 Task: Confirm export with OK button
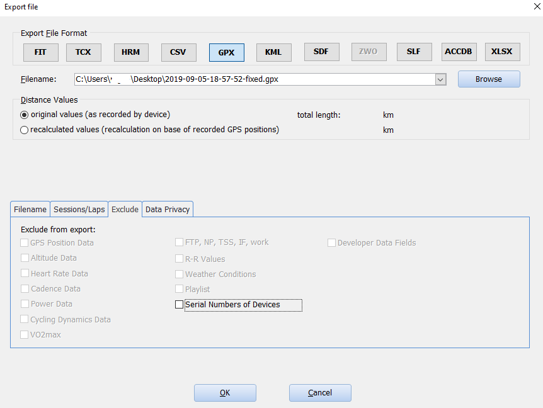pyautogui.click(x=225, y=393)
